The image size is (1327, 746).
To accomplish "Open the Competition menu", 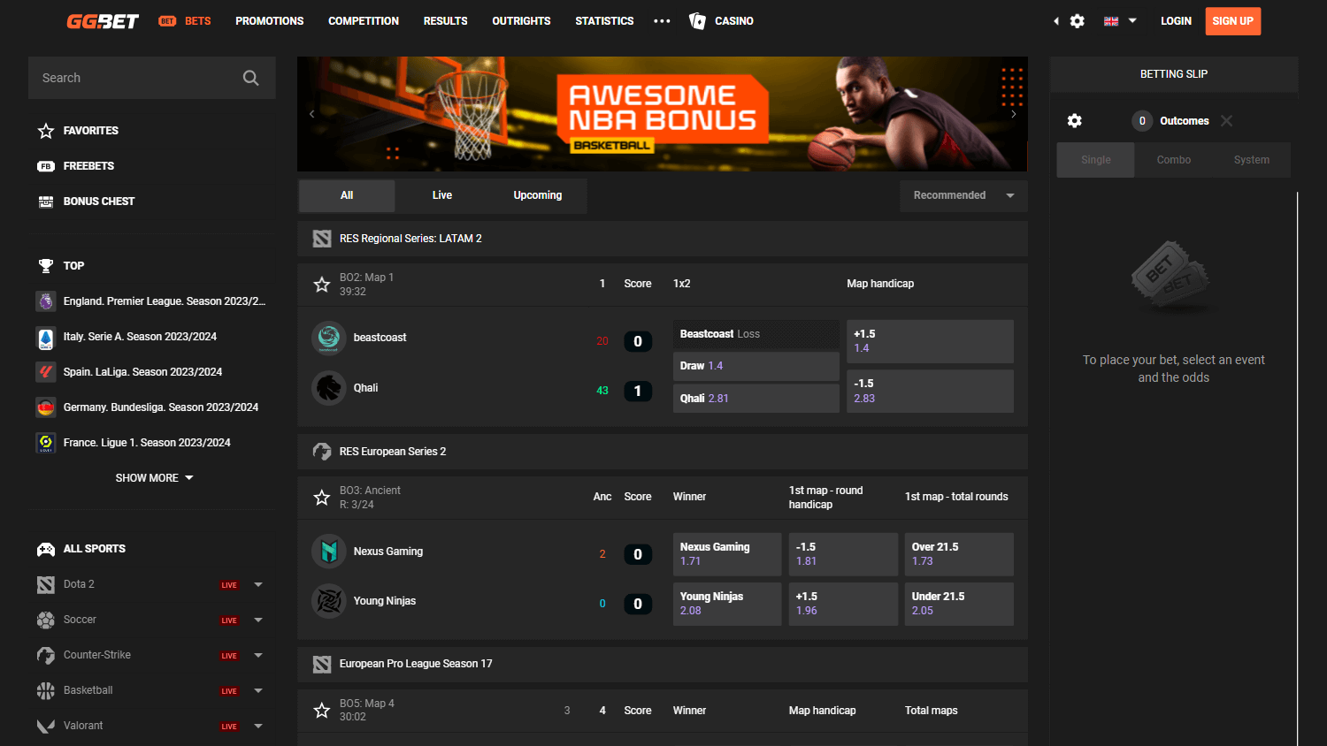I will click(364, 21).
